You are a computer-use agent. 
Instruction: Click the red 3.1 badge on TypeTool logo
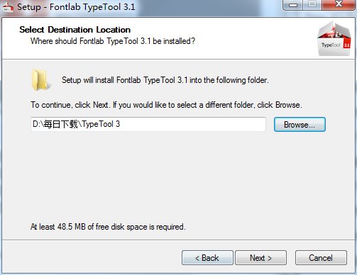point(346,45)
